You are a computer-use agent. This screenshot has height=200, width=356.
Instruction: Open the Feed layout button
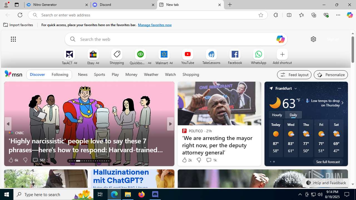(294, 75)
